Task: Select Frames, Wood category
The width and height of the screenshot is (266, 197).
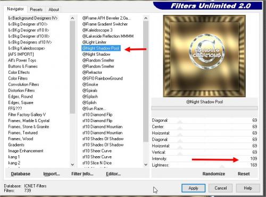Action: coord(21,139)
